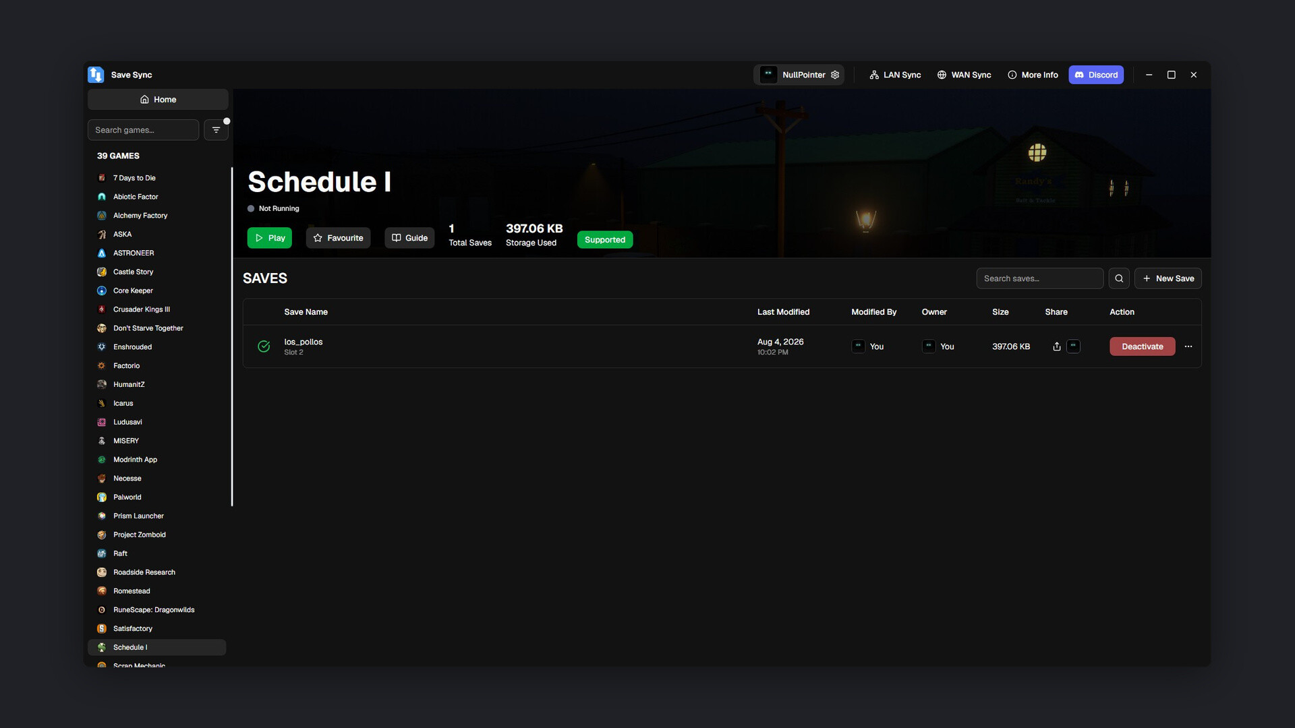Select RuneScape: Dragonwilds in the list
The image size is (1295, 728).
[156, 610]
